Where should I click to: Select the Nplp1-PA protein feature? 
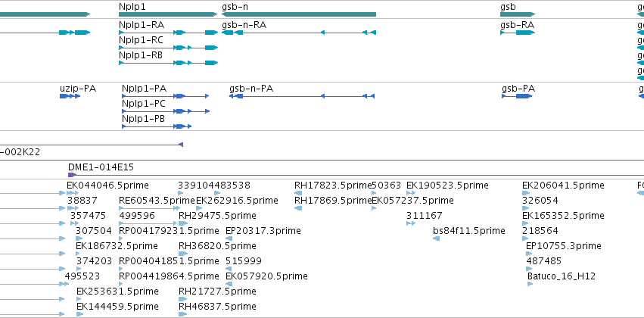tap(166, 96)
